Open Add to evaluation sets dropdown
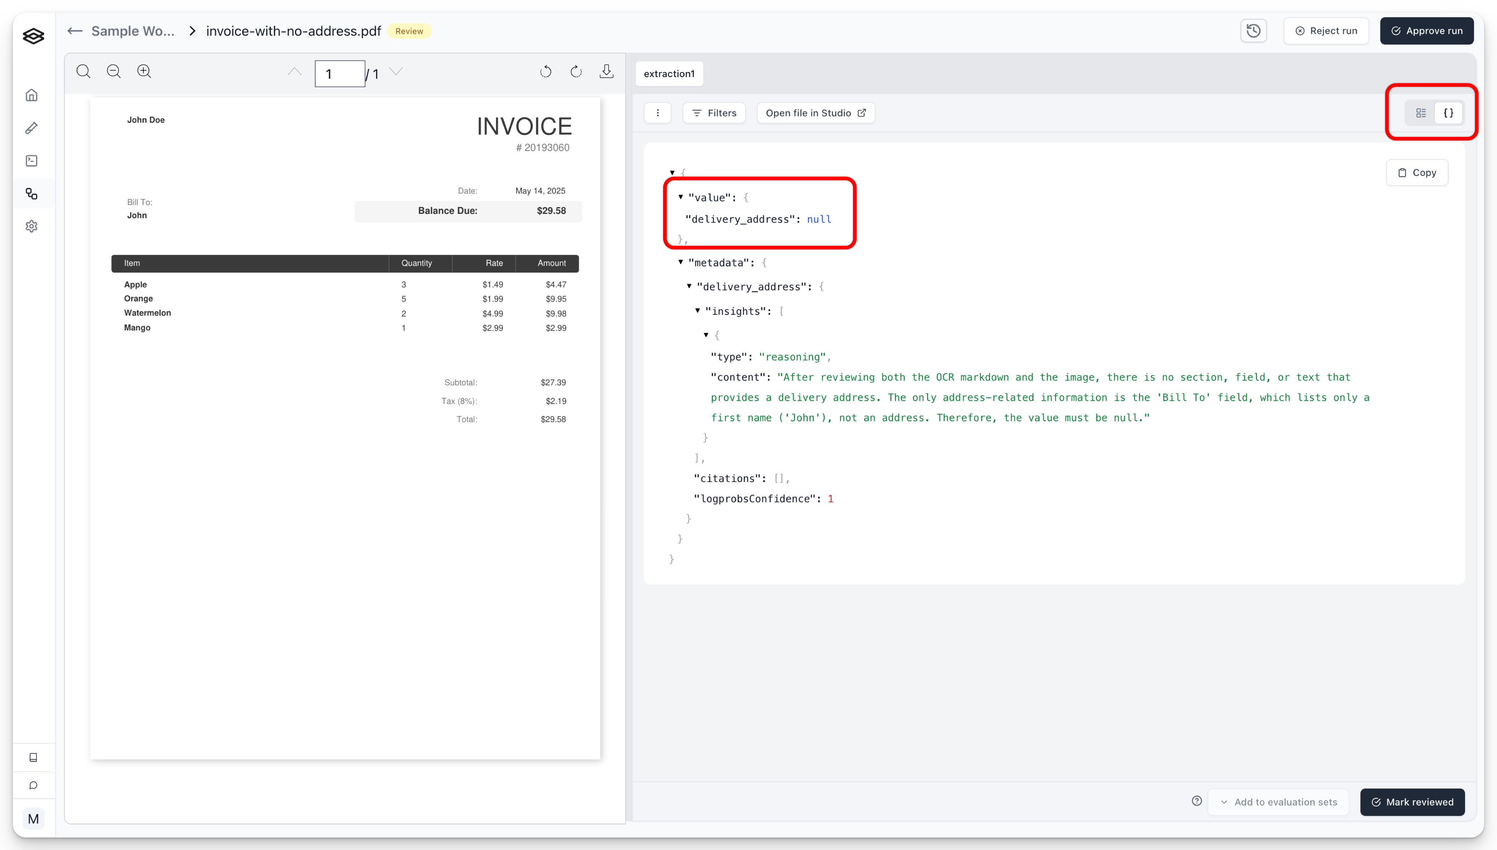1497x850 pixels. (x=1279, y=801)
